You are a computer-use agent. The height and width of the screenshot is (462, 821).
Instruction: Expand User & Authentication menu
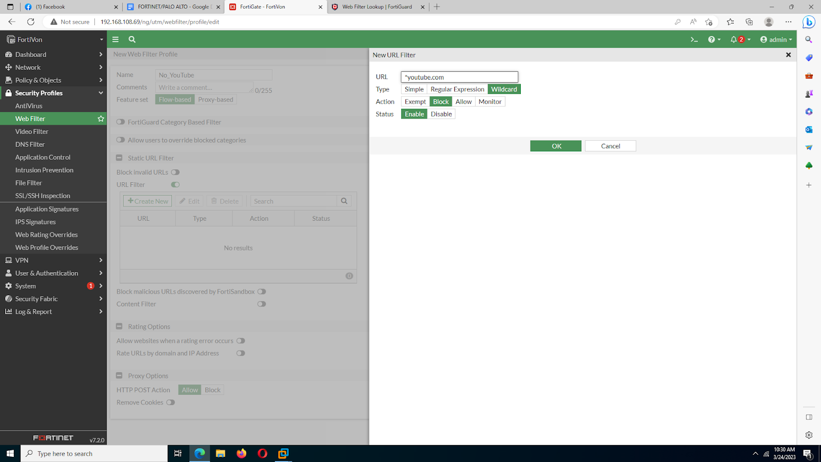pyautogui.click(x=53, y=273)
